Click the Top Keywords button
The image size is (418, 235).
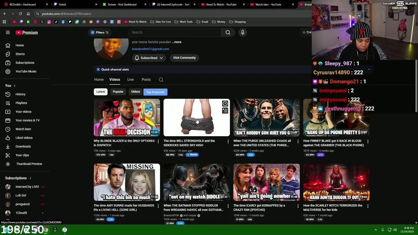[x=155, y=92]
